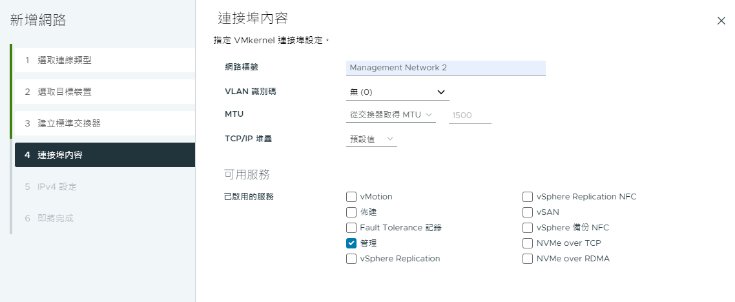Enable the vMotion service checkbox
This screenshot has height=302, width=735.
pyautogui.click(x=351, y=197)
